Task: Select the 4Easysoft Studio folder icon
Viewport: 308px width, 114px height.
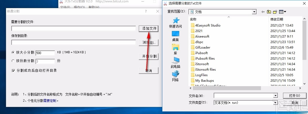Action: [192, 25]
